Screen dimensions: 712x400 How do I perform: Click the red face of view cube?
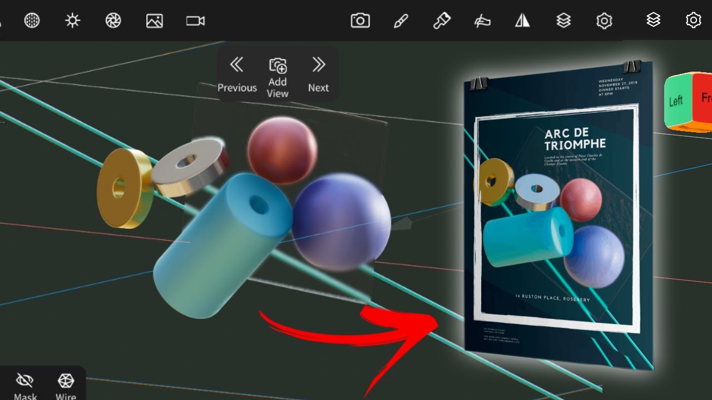[703, 99]
